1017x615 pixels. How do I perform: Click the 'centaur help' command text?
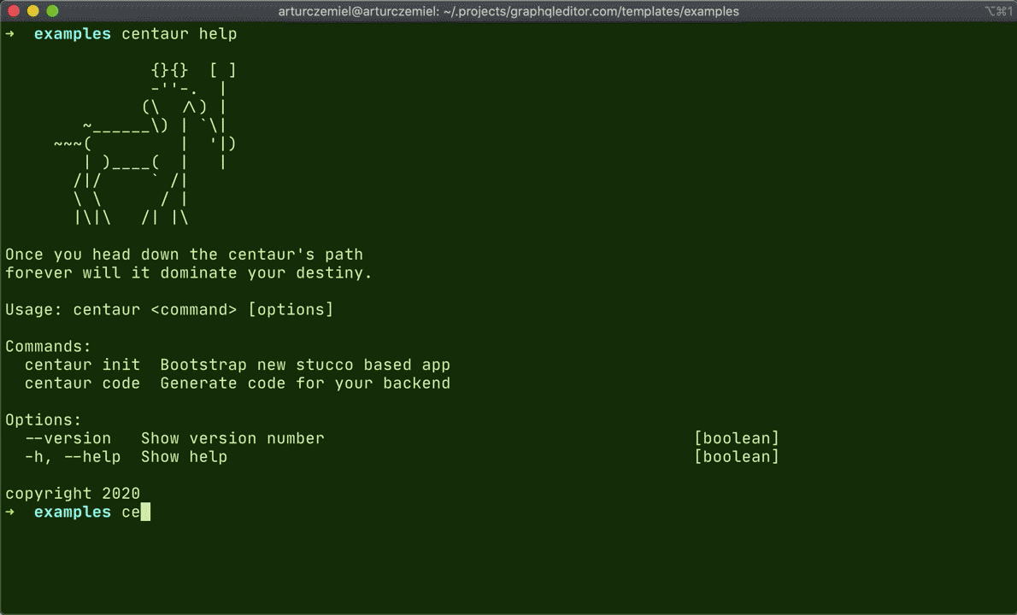point(179,33)
